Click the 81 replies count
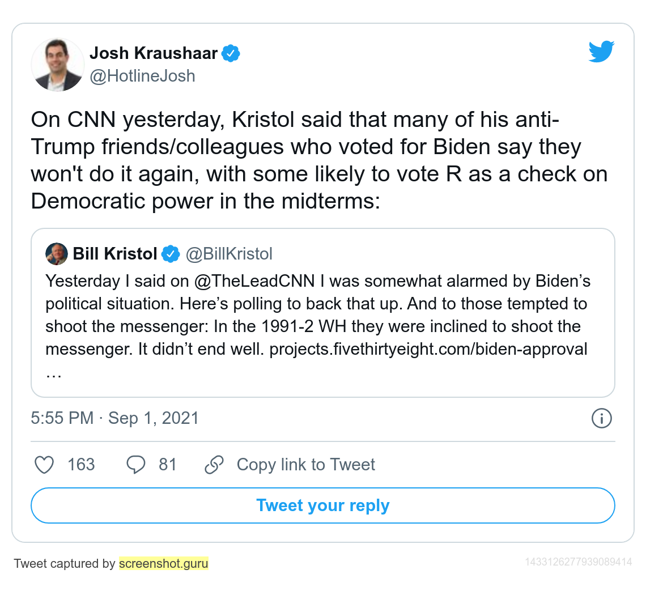This screenshot has height=595, width=646. pyautogui.click(x=168, y=465)
